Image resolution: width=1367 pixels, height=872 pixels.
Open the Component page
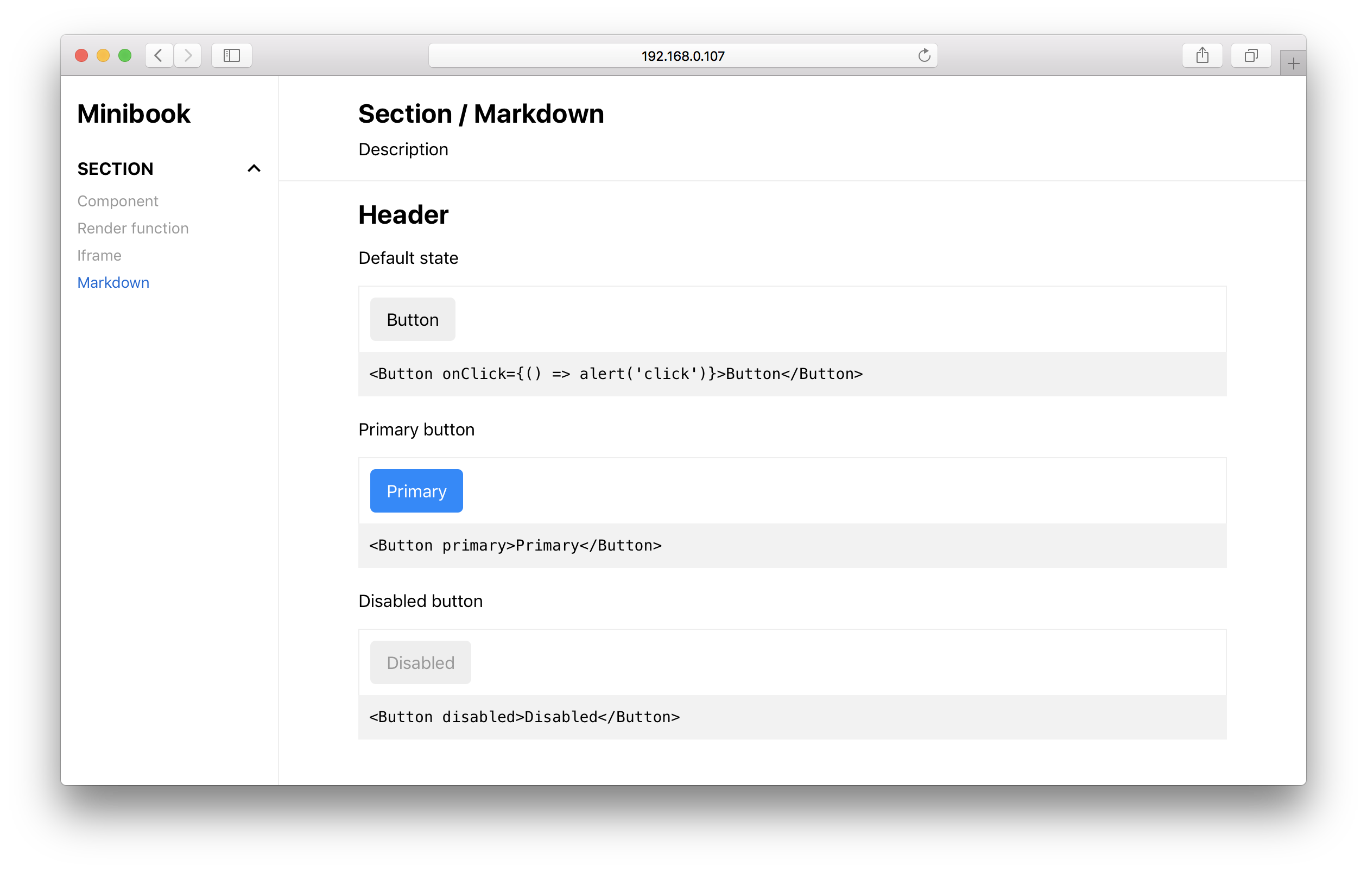pyautogui.click(x=117, y=201)
